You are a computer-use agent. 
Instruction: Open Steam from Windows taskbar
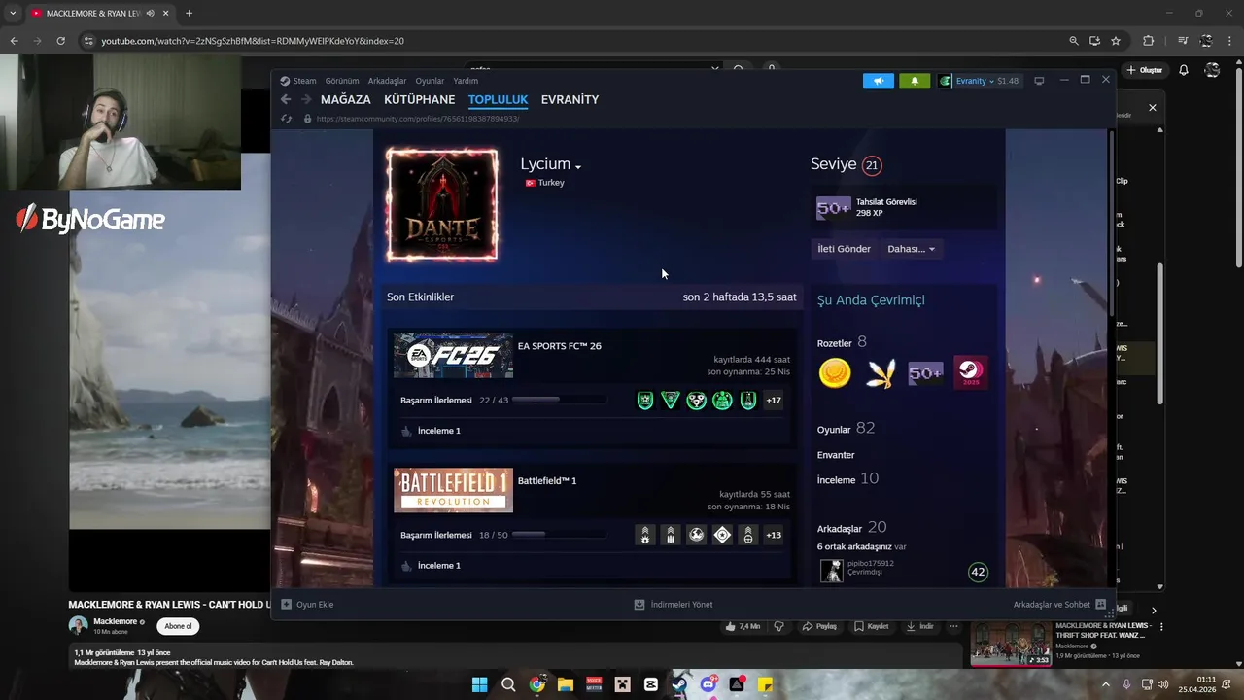(679, 684)
